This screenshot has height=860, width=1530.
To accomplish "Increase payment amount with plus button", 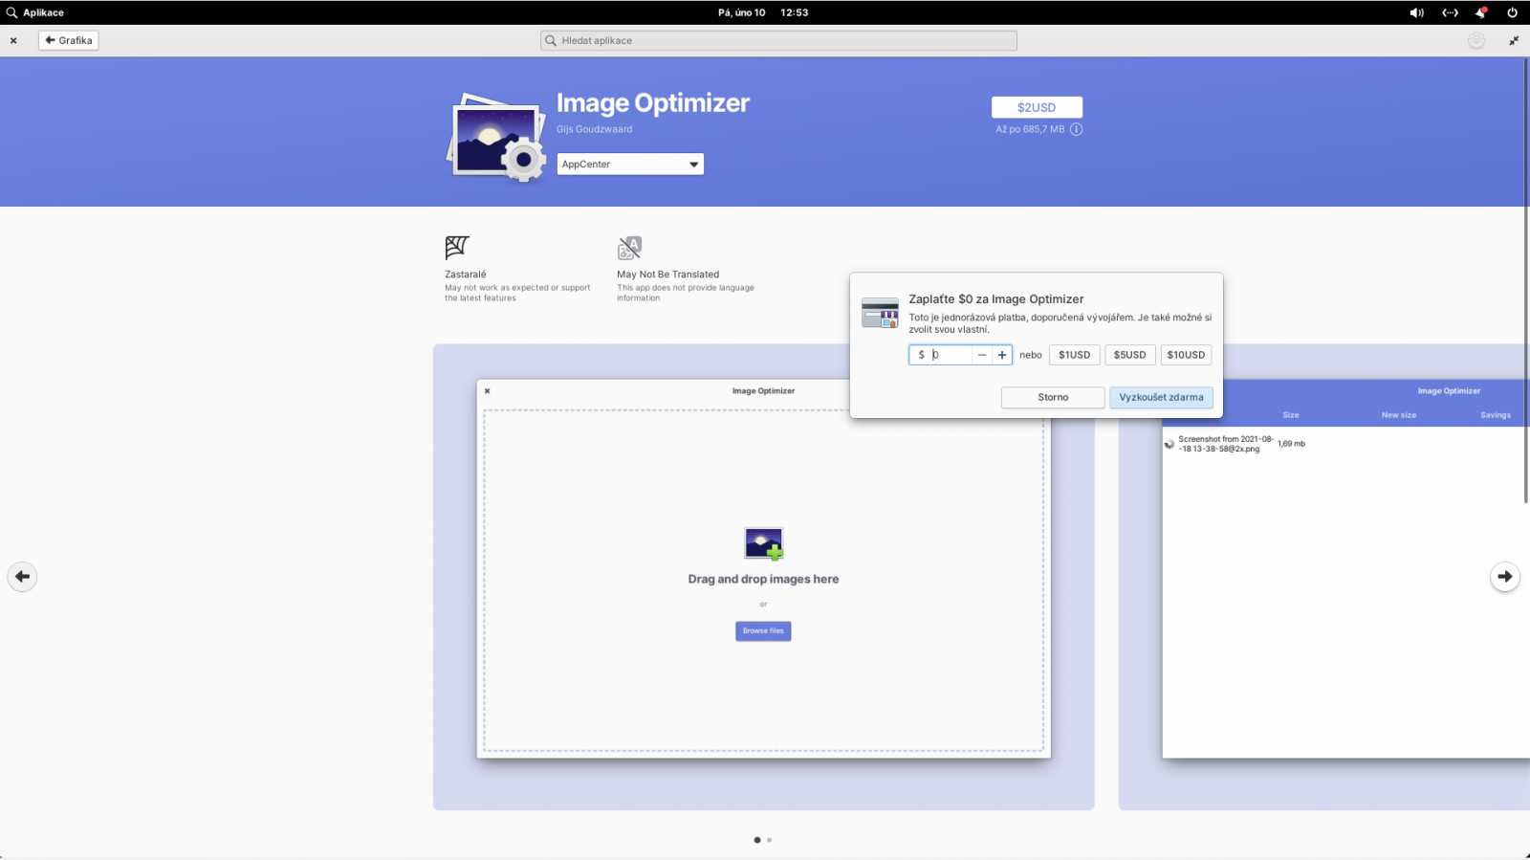I will pos(1002,355).
